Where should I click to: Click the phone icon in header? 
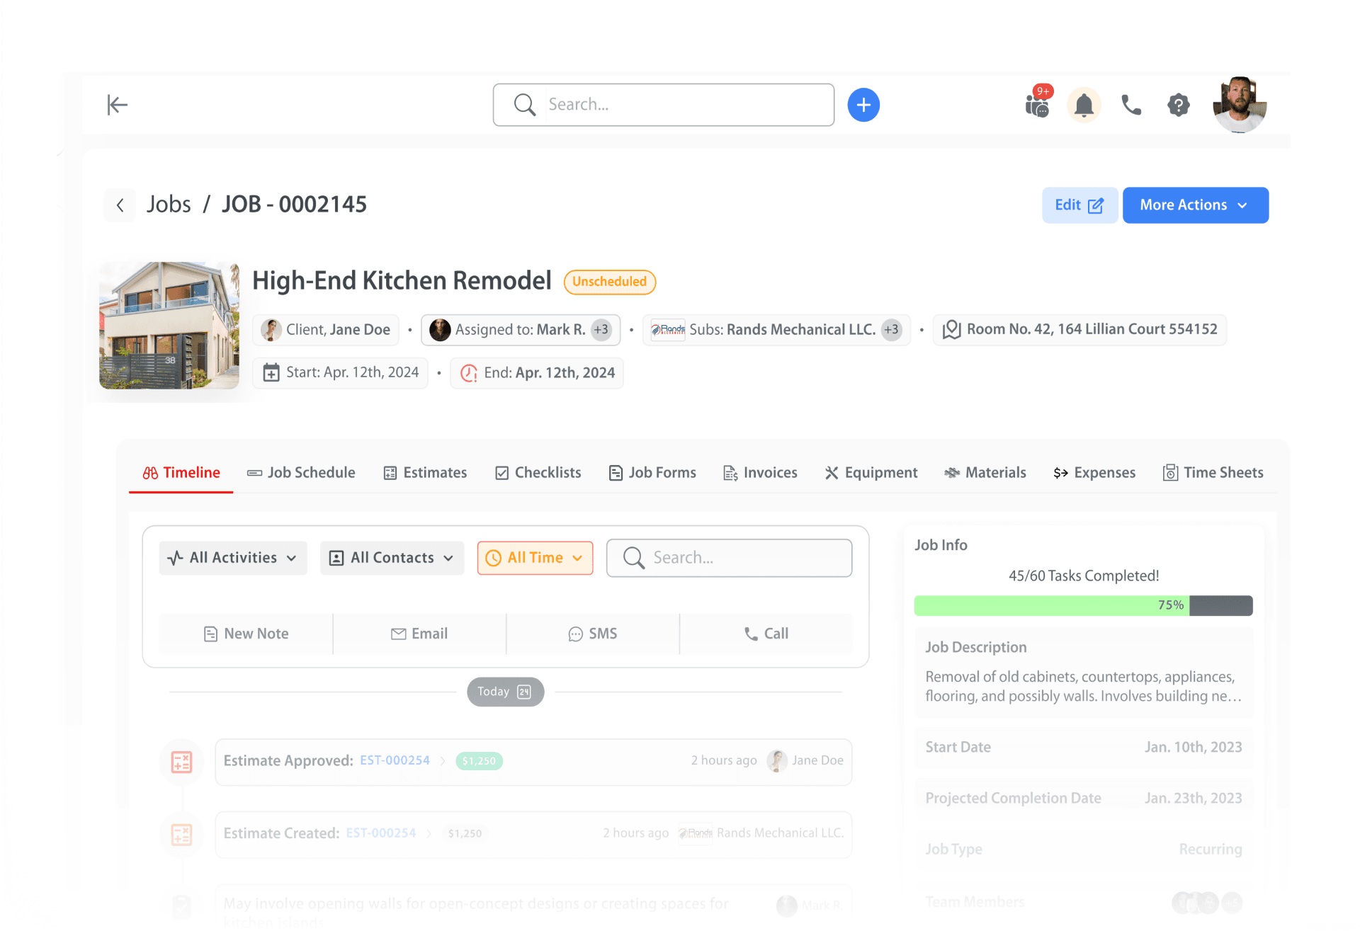(x=1131, y=105)
